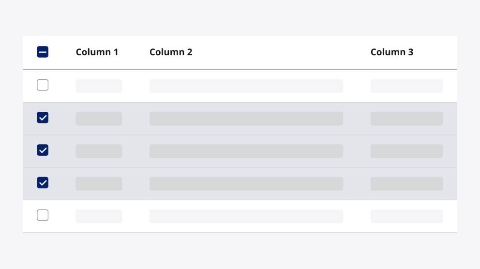The width and height of the screenshot is (480, 269).
Task: Click the second row's Column 2 cell
Action: click(x=246, y=119)
